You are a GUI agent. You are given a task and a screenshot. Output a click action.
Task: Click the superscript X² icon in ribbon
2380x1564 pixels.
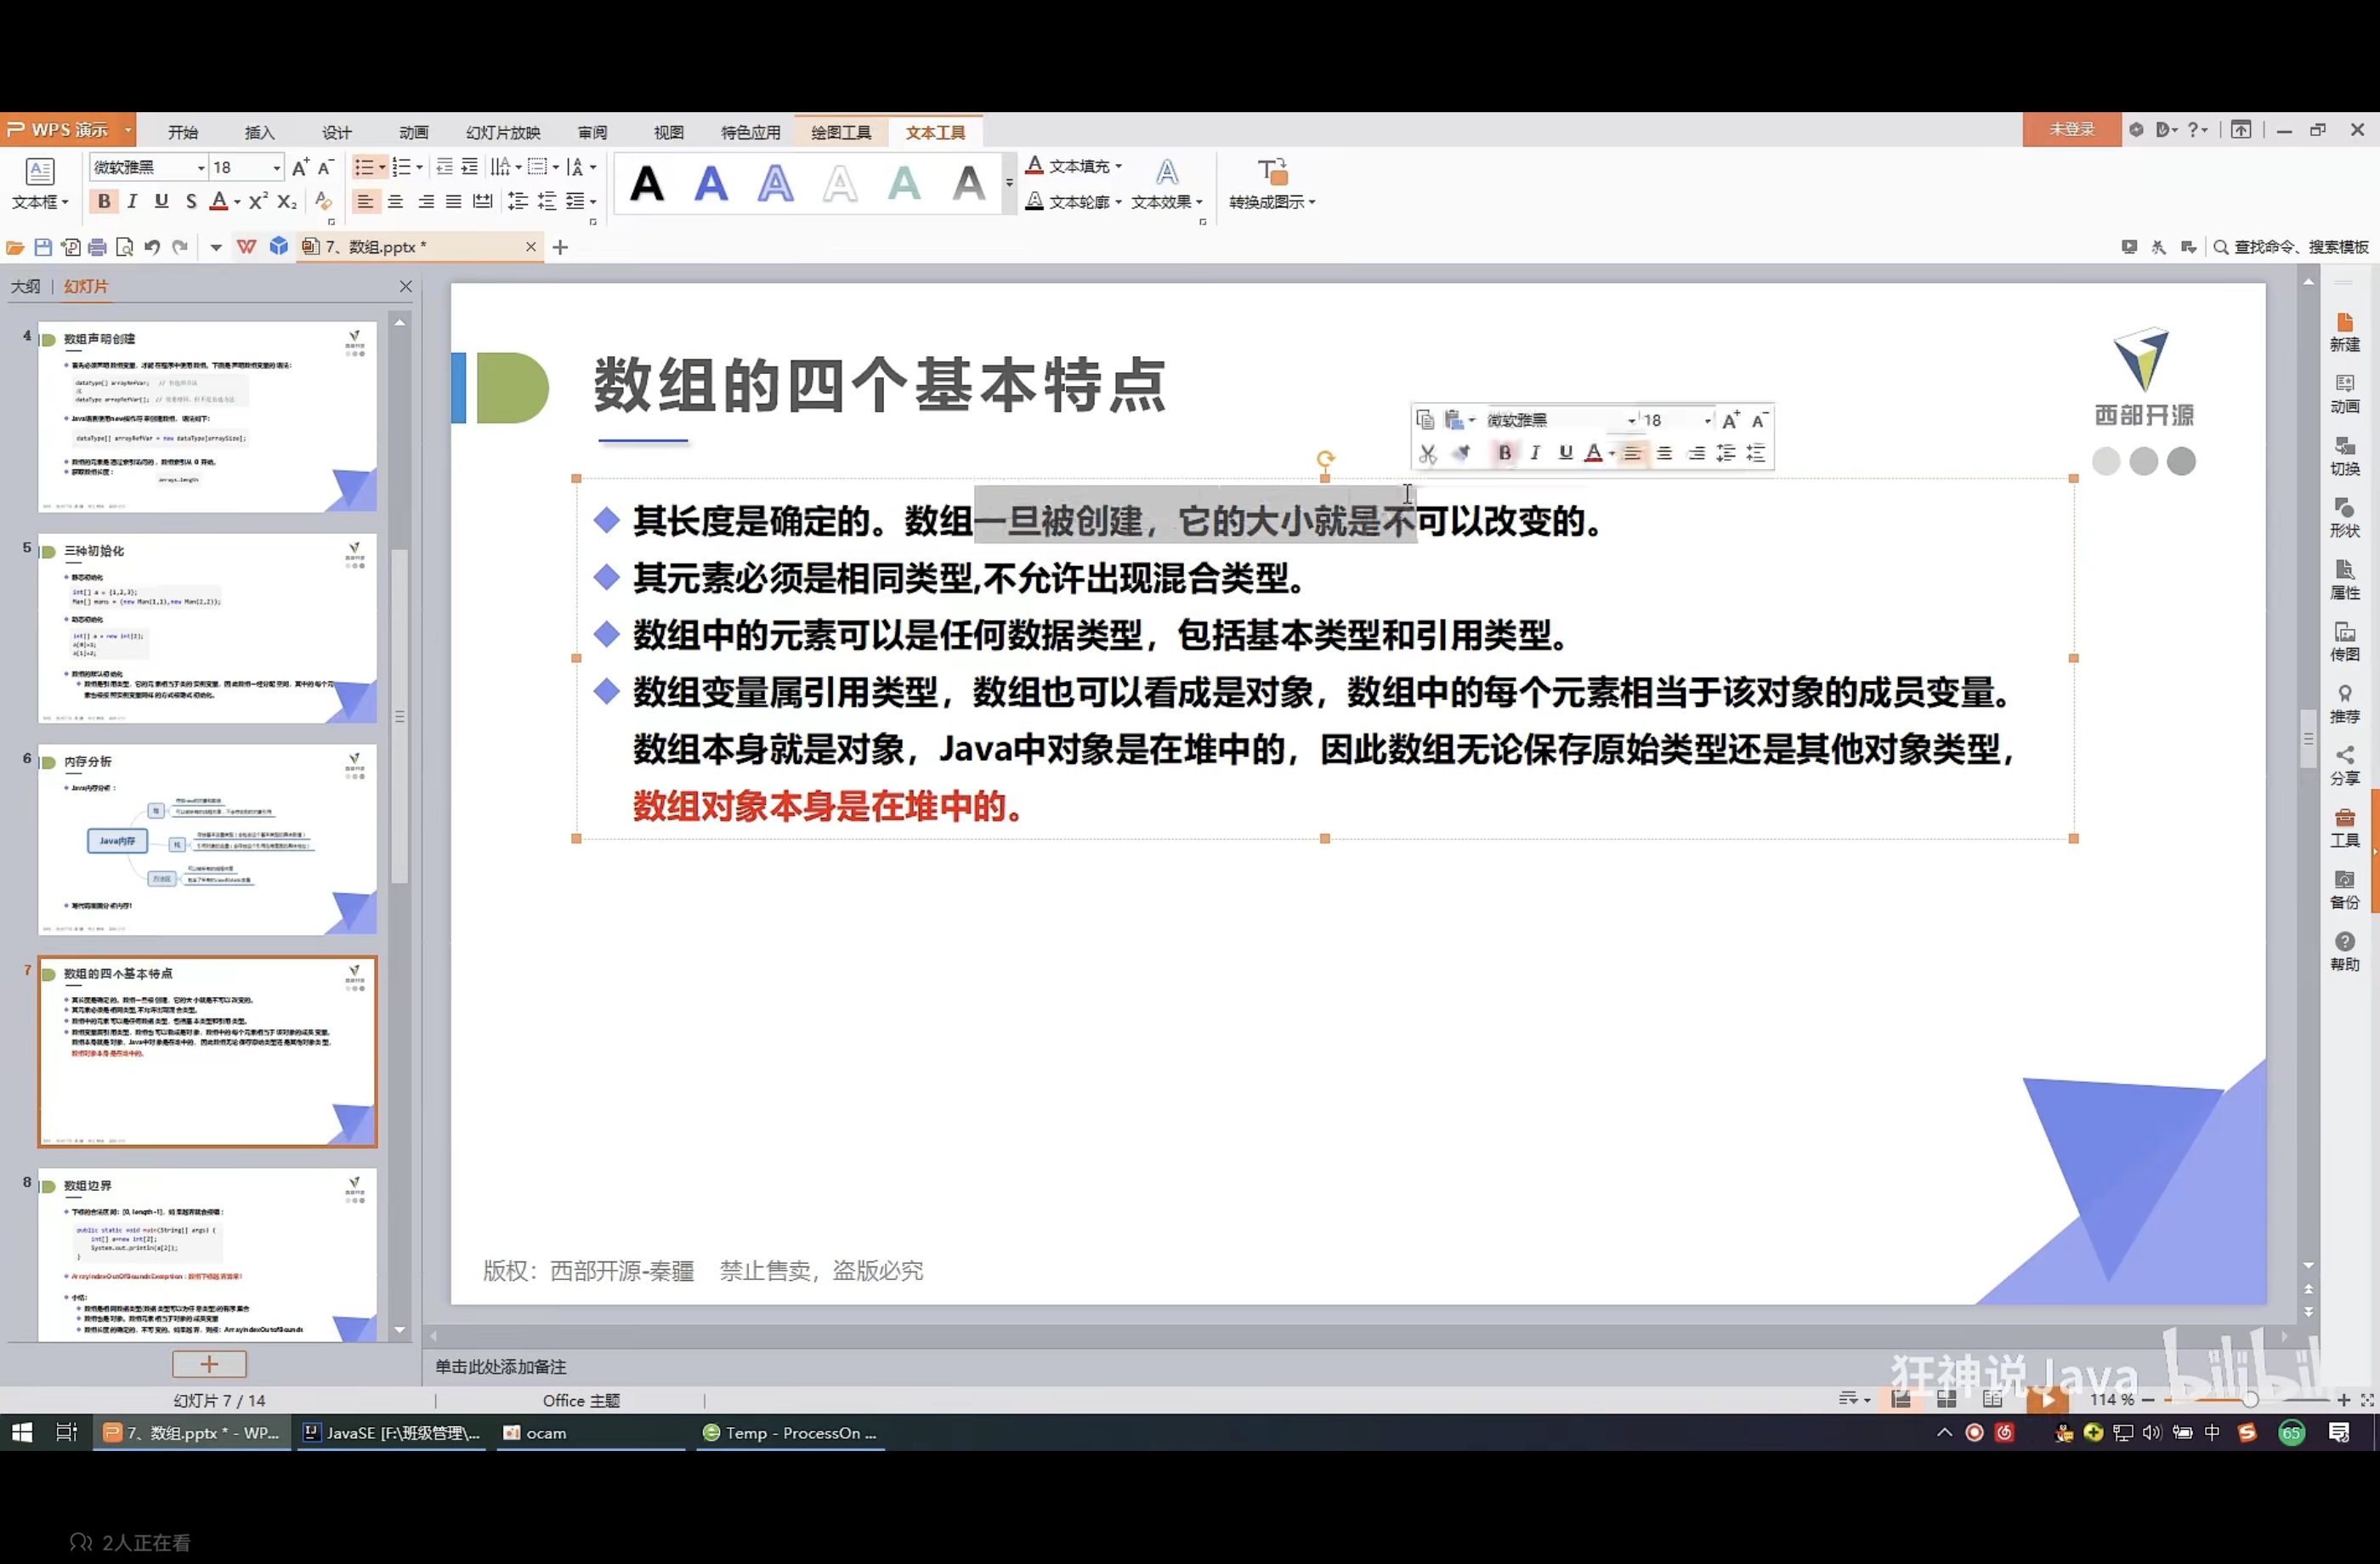pos(258,202)
